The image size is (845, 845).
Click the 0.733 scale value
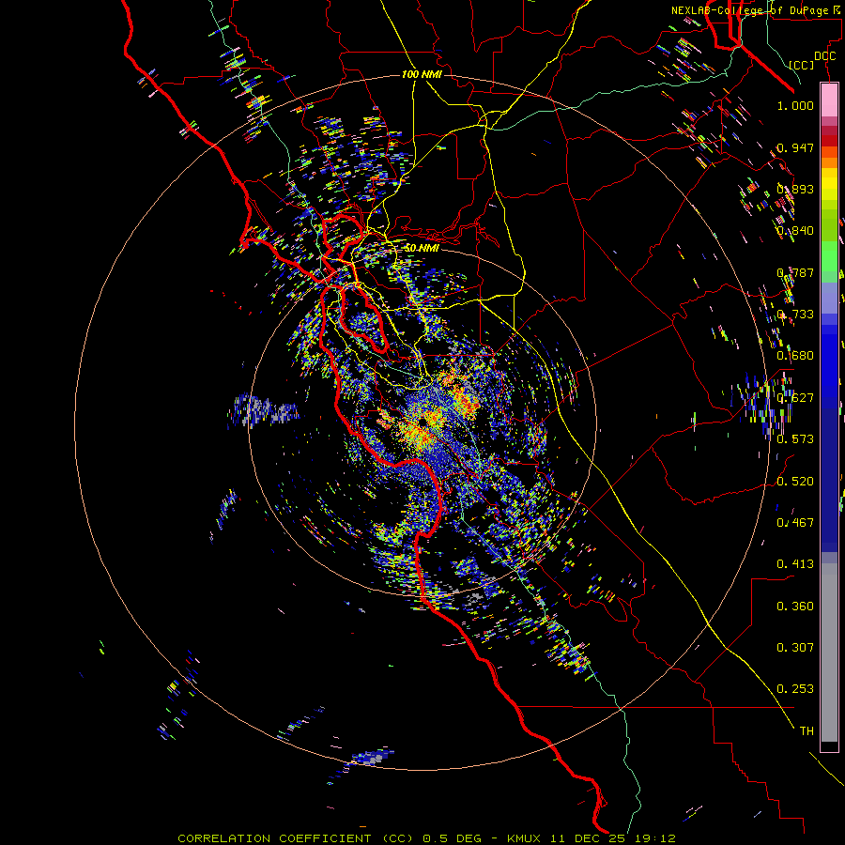click(x=795, y=315)
